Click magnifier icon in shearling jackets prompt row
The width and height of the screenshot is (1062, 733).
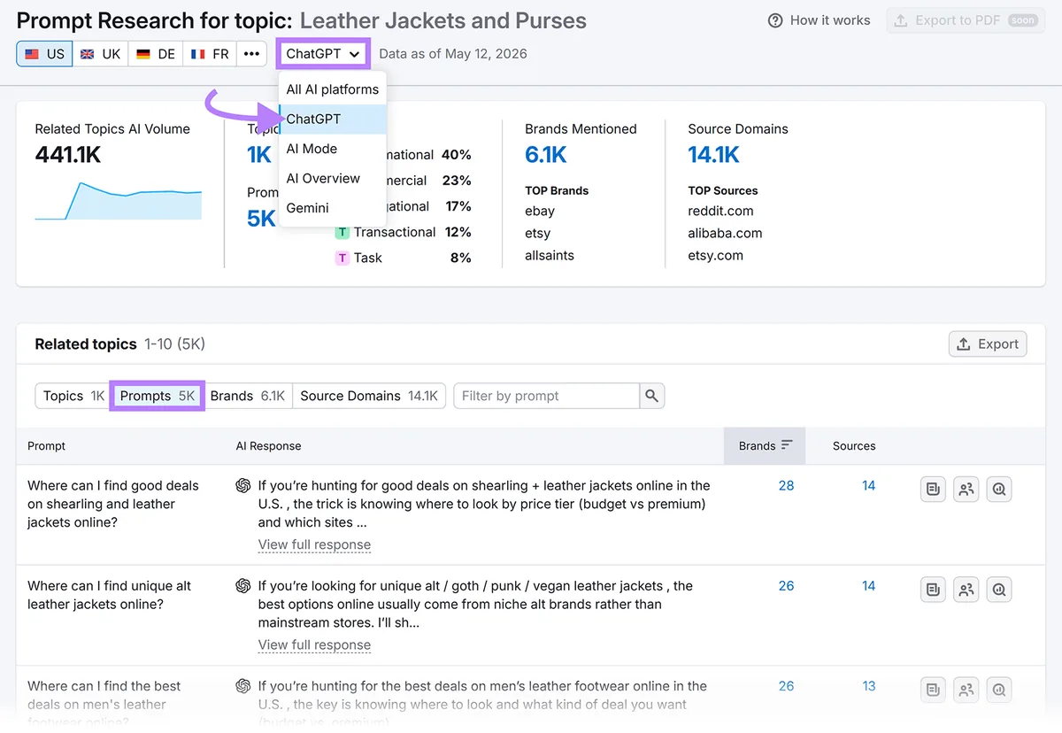click(999, 489)
